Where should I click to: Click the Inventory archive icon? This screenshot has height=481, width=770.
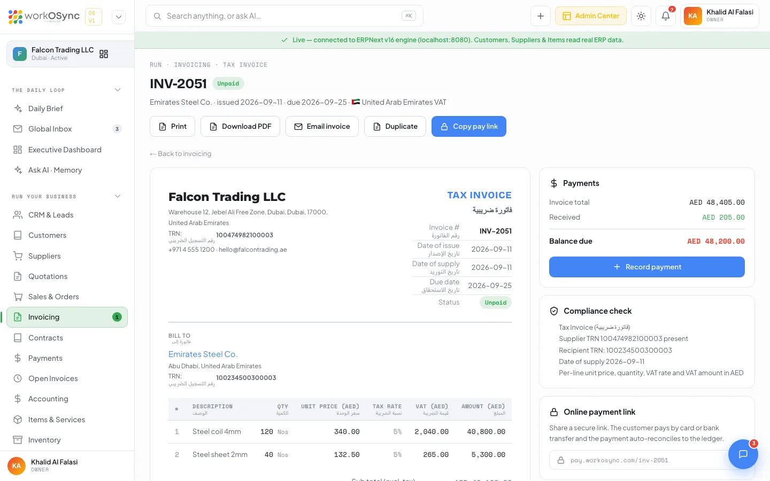18,440
